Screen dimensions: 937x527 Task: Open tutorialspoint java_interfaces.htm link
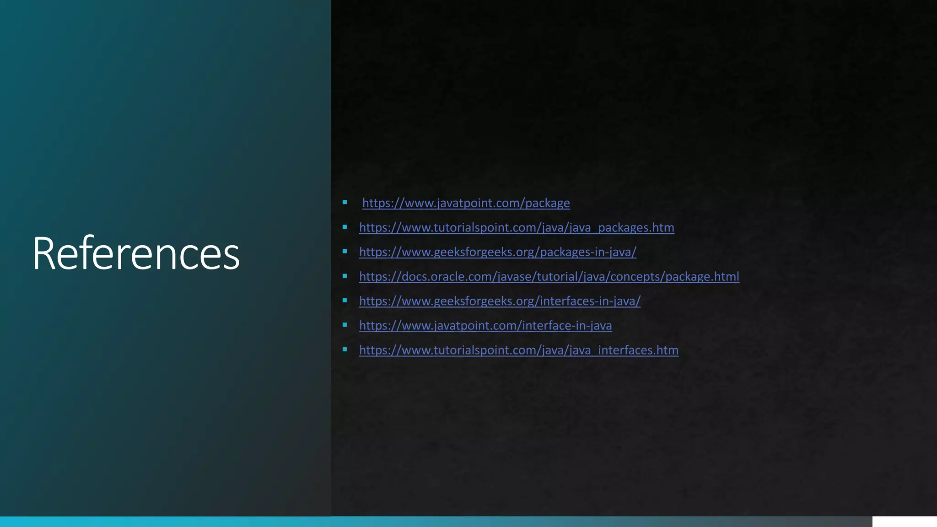tap(519, 350)
